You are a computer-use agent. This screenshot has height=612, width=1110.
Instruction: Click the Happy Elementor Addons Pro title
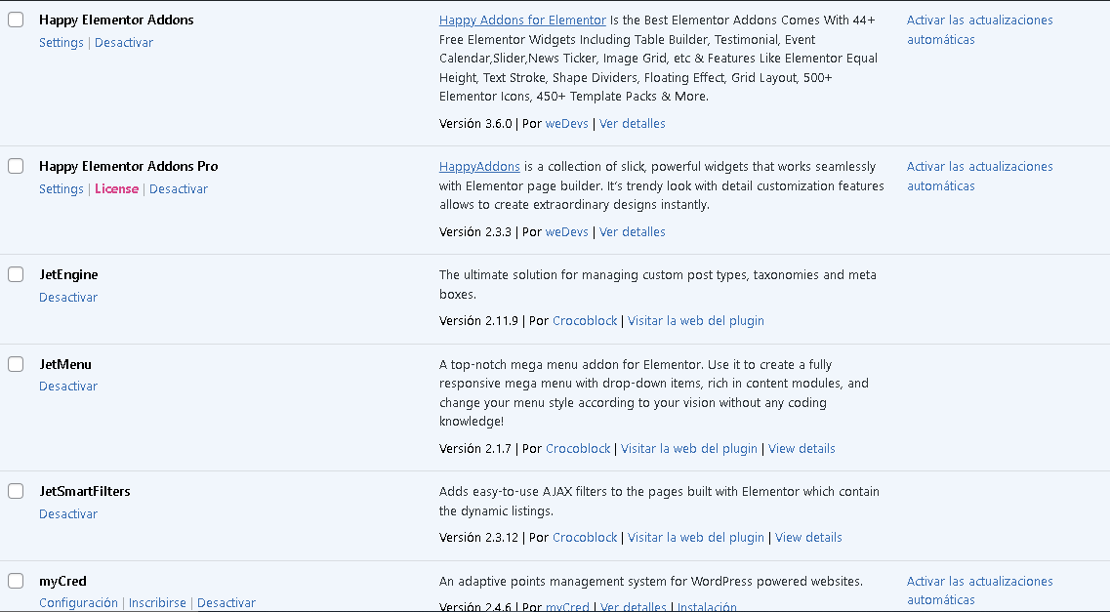[x=128, y=166]
